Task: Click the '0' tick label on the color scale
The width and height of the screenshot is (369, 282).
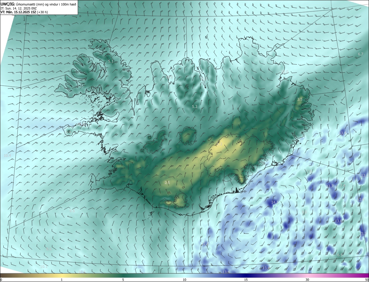Action: click(1, 280)
